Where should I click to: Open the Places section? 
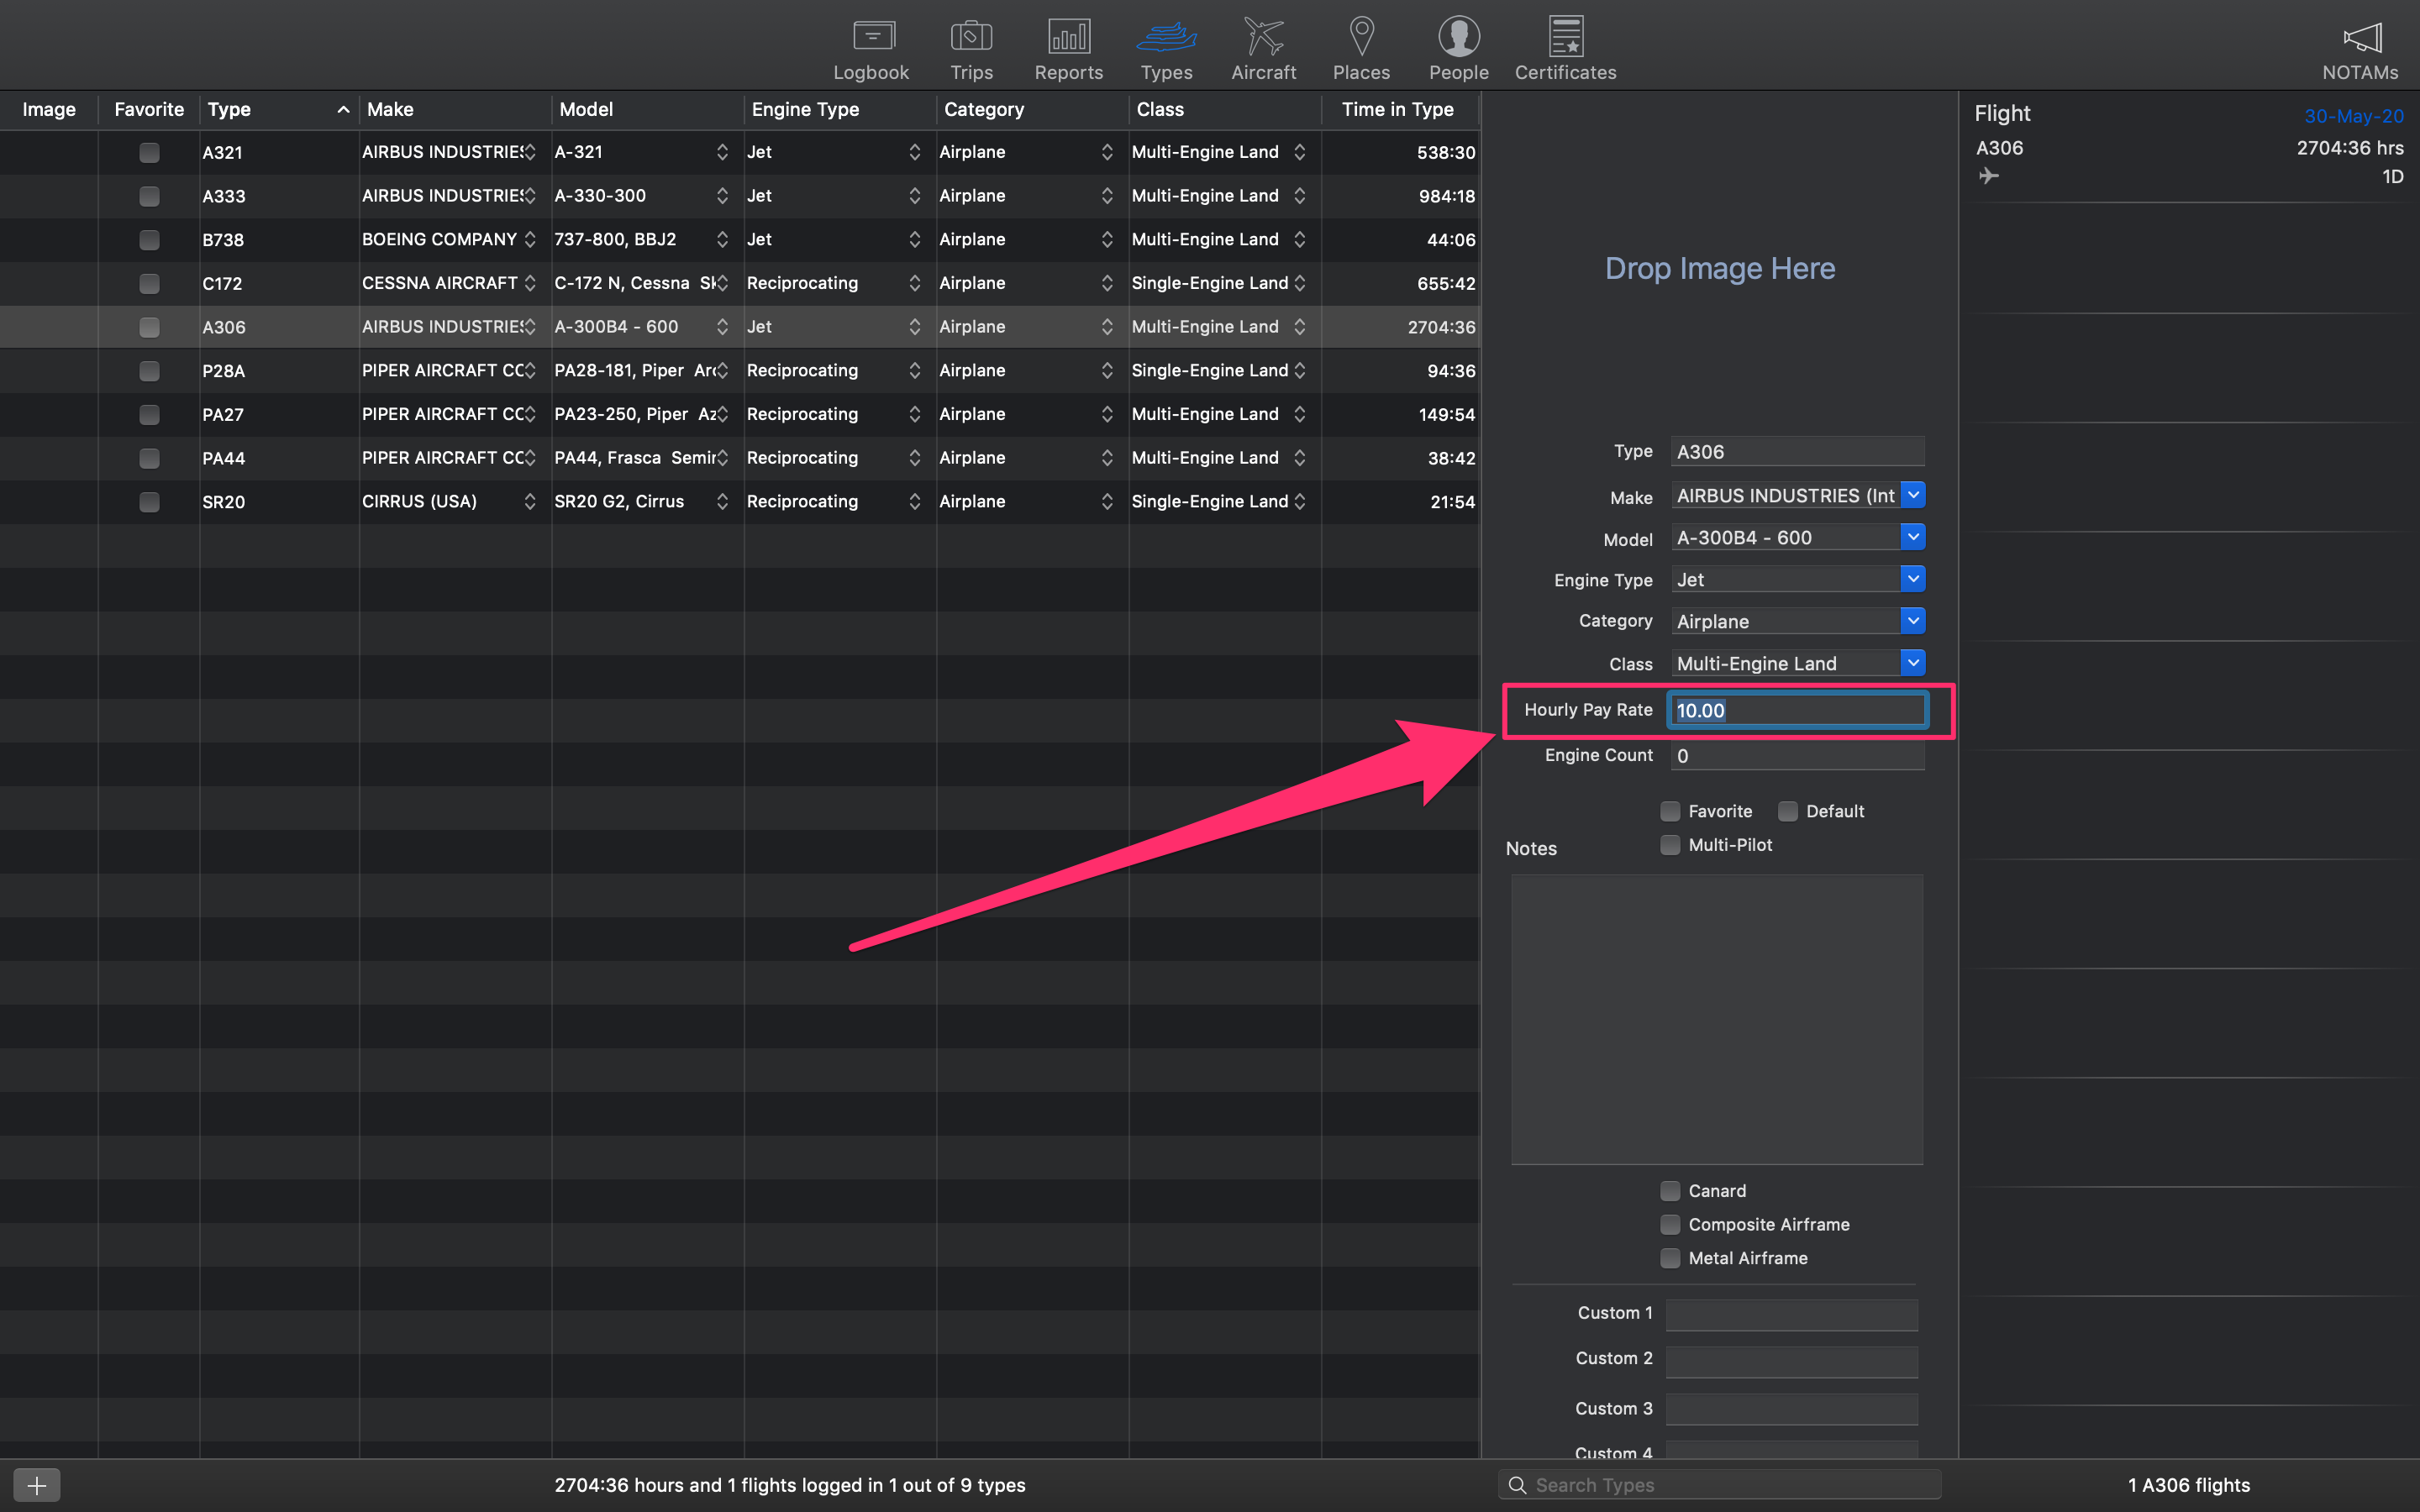click(1361, 48)
